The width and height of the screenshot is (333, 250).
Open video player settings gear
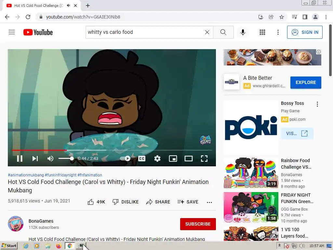(x=157, y=159)
